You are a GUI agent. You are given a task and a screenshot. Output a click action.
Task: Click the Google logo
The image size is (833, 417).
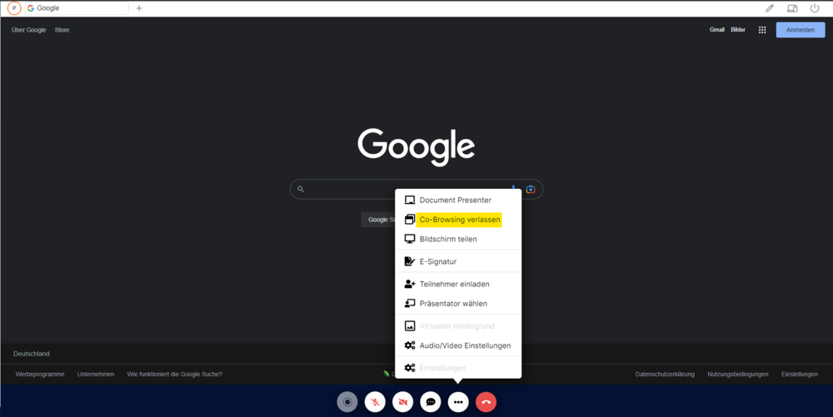416,147
